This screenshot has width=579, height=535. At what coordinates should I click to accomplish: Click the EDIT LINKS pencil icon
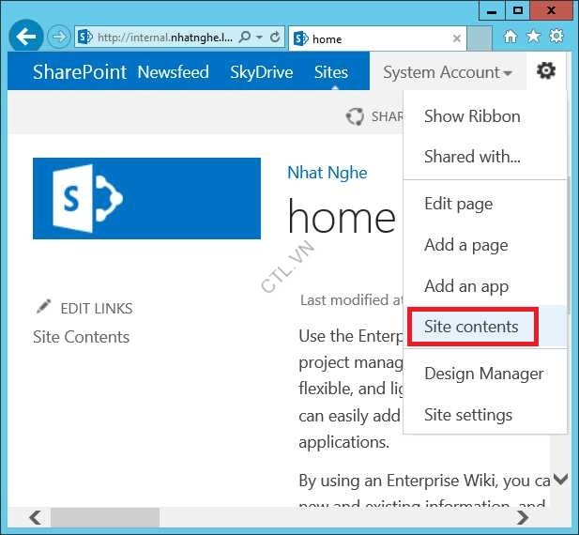click(43, 307)
